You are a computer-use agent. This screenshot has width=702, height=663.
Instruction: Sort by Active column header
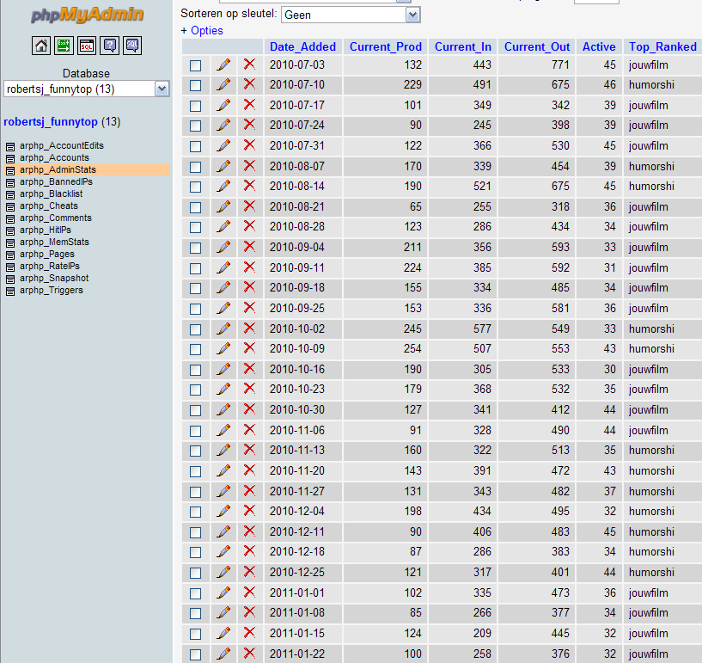pyautogui.click(x=599, y=46)
